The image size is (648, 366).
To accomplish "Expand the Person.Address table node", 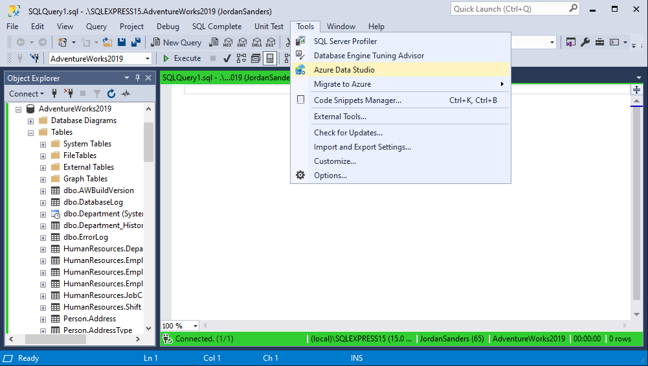I will pos(43,319).
